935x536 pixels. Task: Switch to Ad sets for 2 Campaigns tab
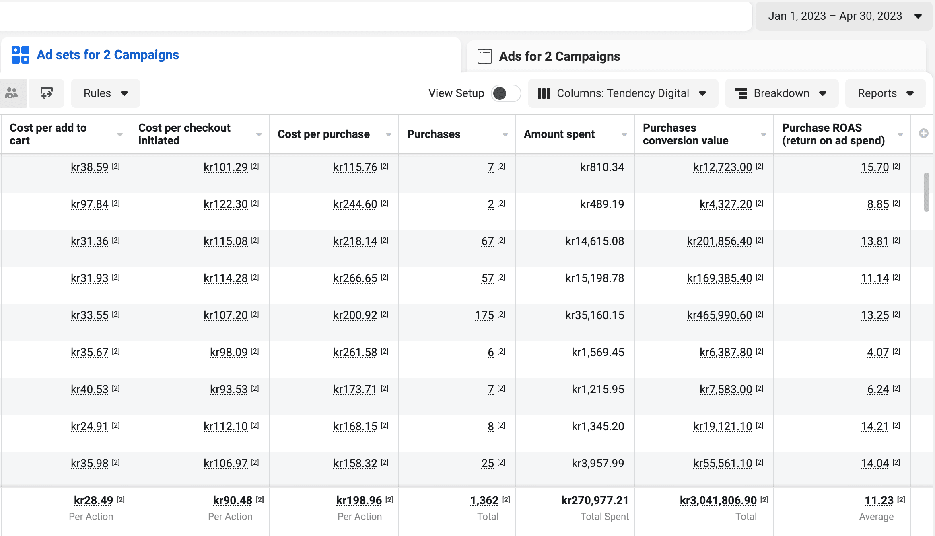pos(107,55)
